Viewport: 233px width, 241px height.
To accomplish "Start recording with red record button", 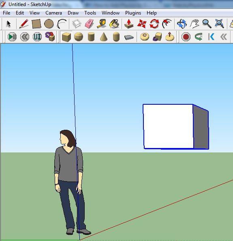I will pyautogui.click(x=186, y=37).
